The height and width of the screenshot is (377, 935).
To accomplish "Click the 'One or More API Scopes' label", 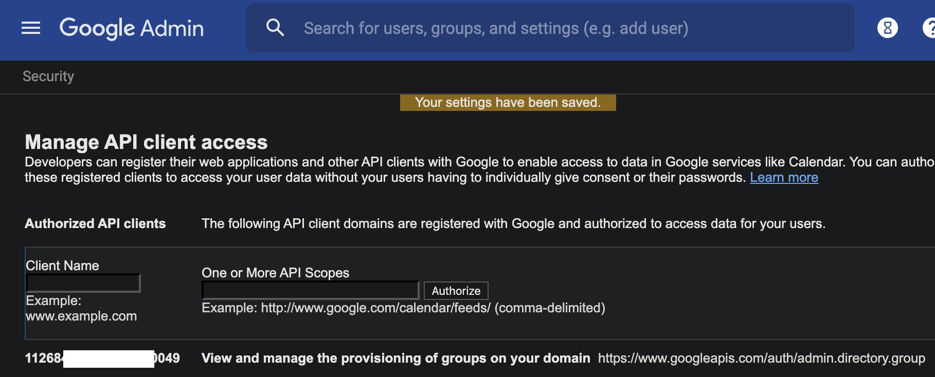I will pyautogui.click(x=276, y=273).
